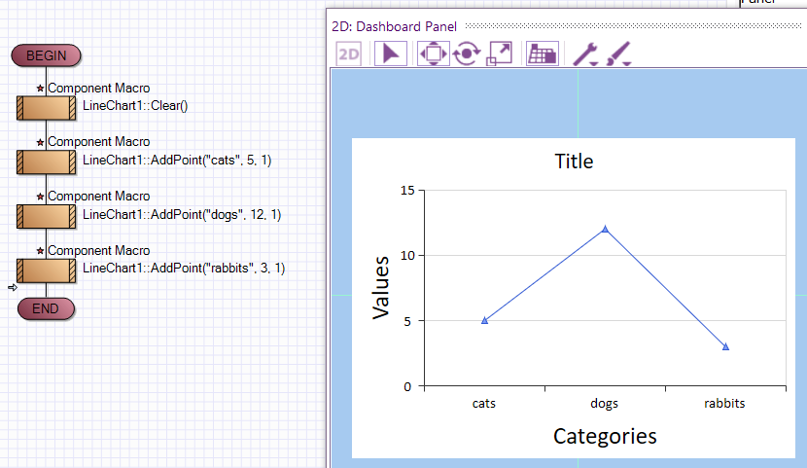Select the AddPoint cats macro block
807x468 pixels.
pos(47,161)
